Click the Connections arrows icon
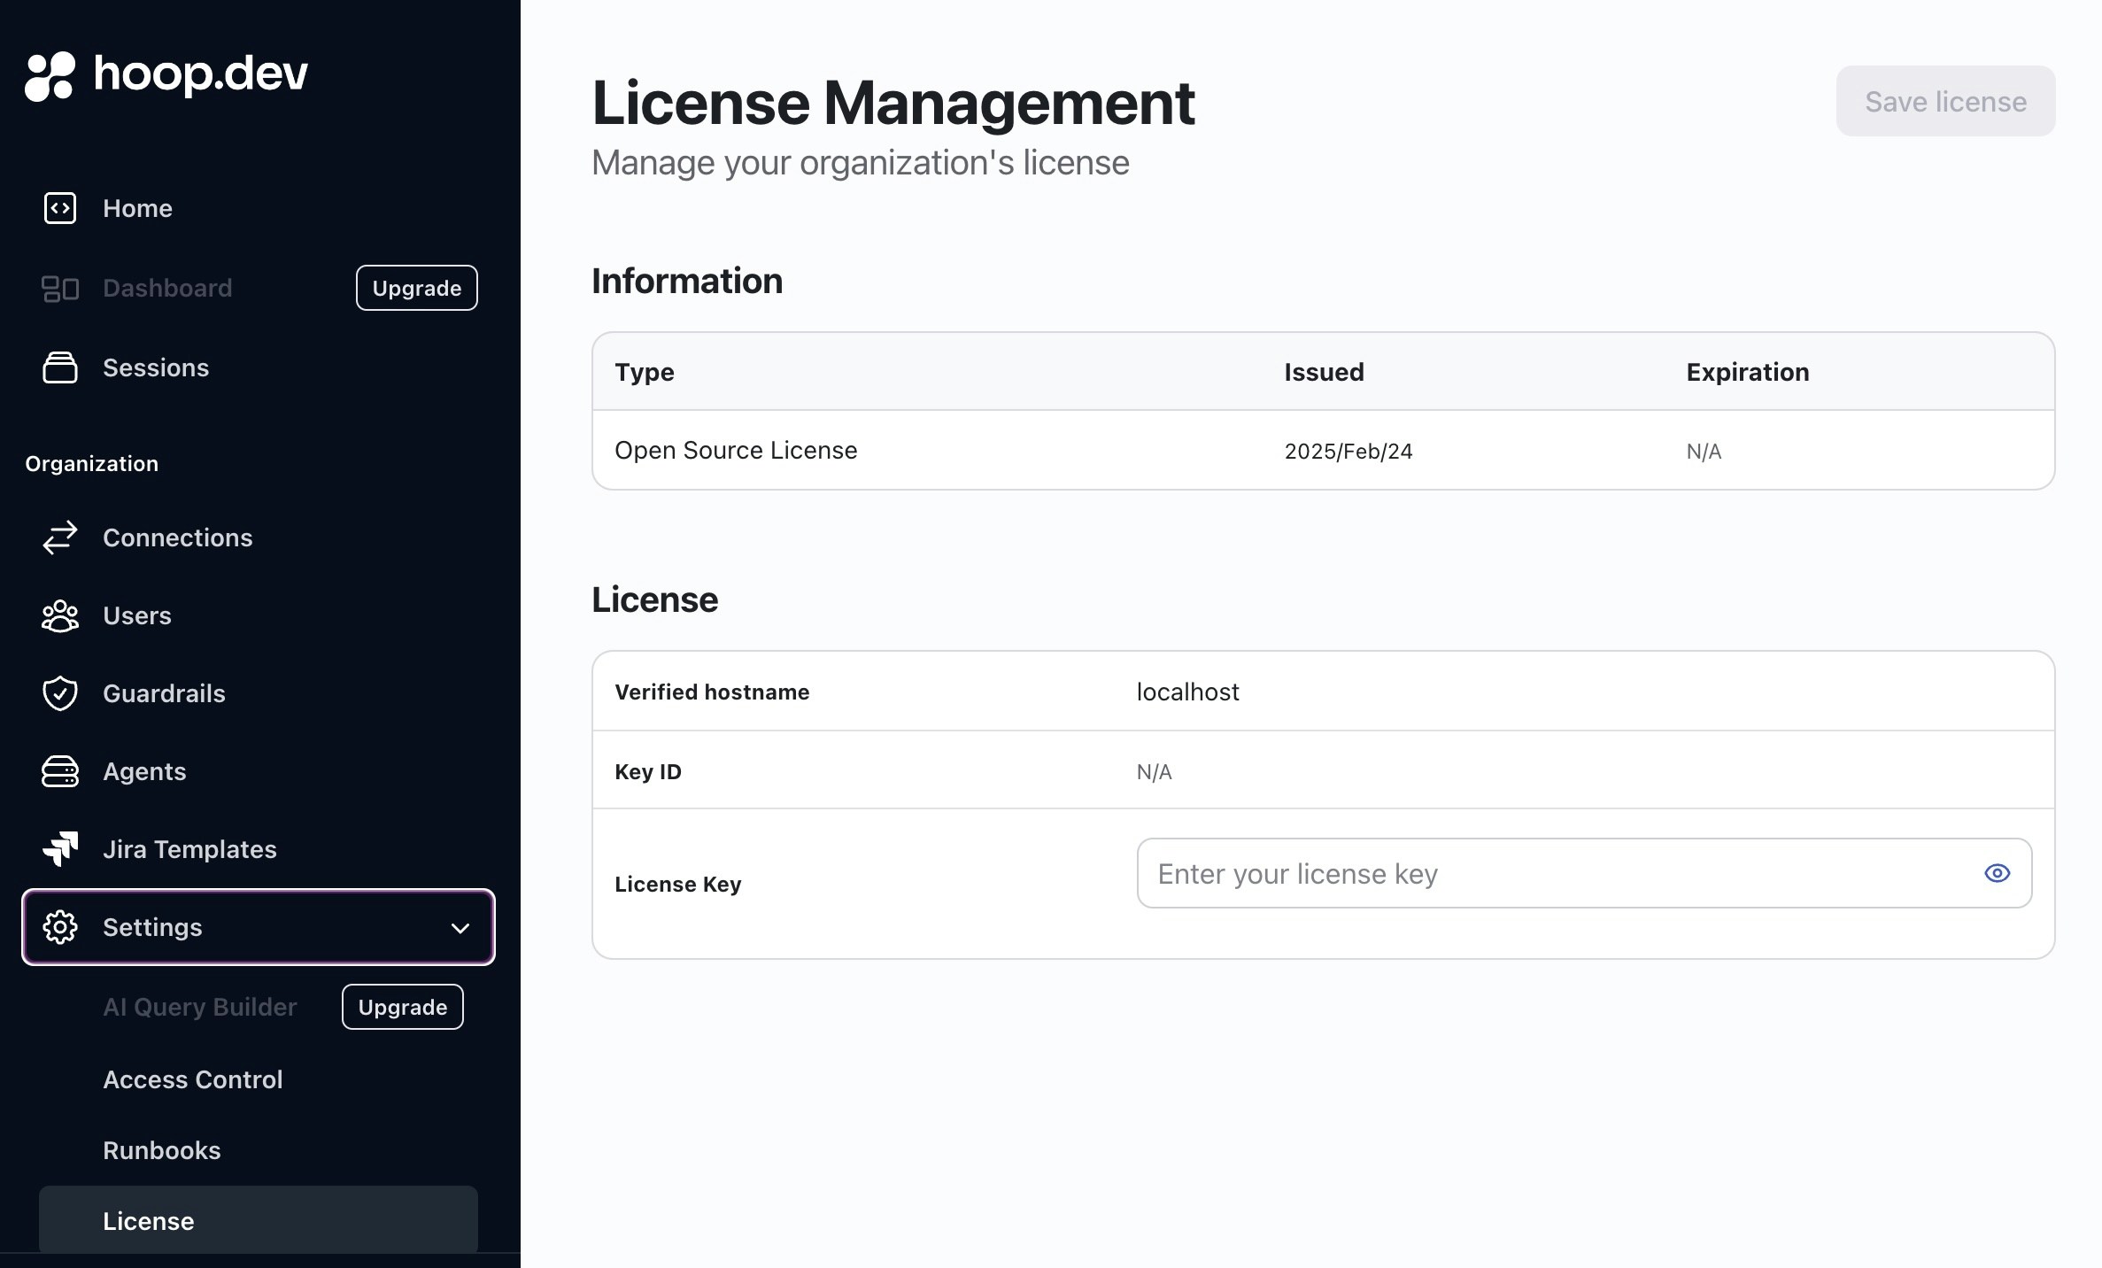 [60, 537]
